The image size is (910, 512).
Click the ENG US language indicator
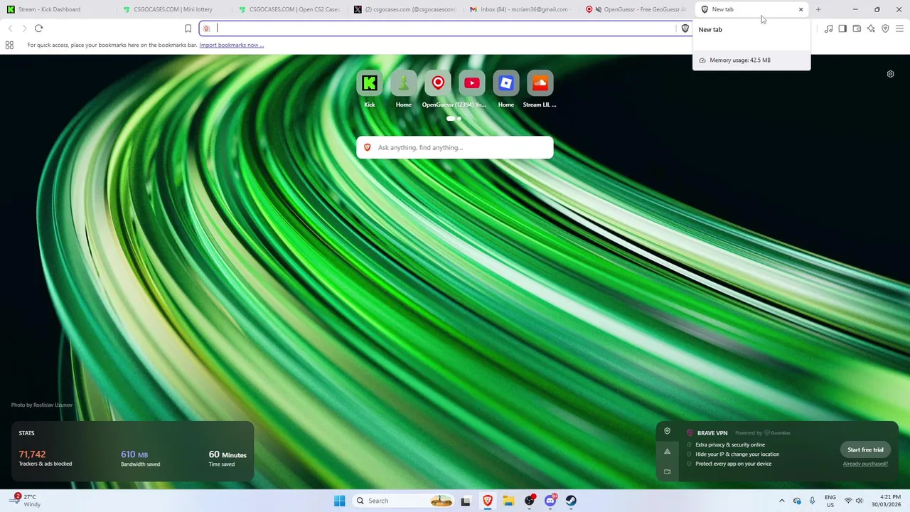(x=830, y=501)
